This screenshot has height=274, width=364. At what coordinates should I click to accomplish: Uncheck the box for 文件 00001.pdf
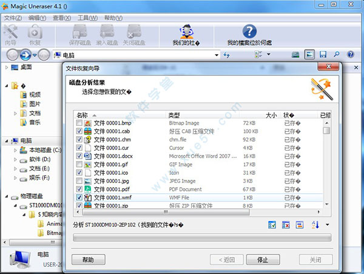79,189
